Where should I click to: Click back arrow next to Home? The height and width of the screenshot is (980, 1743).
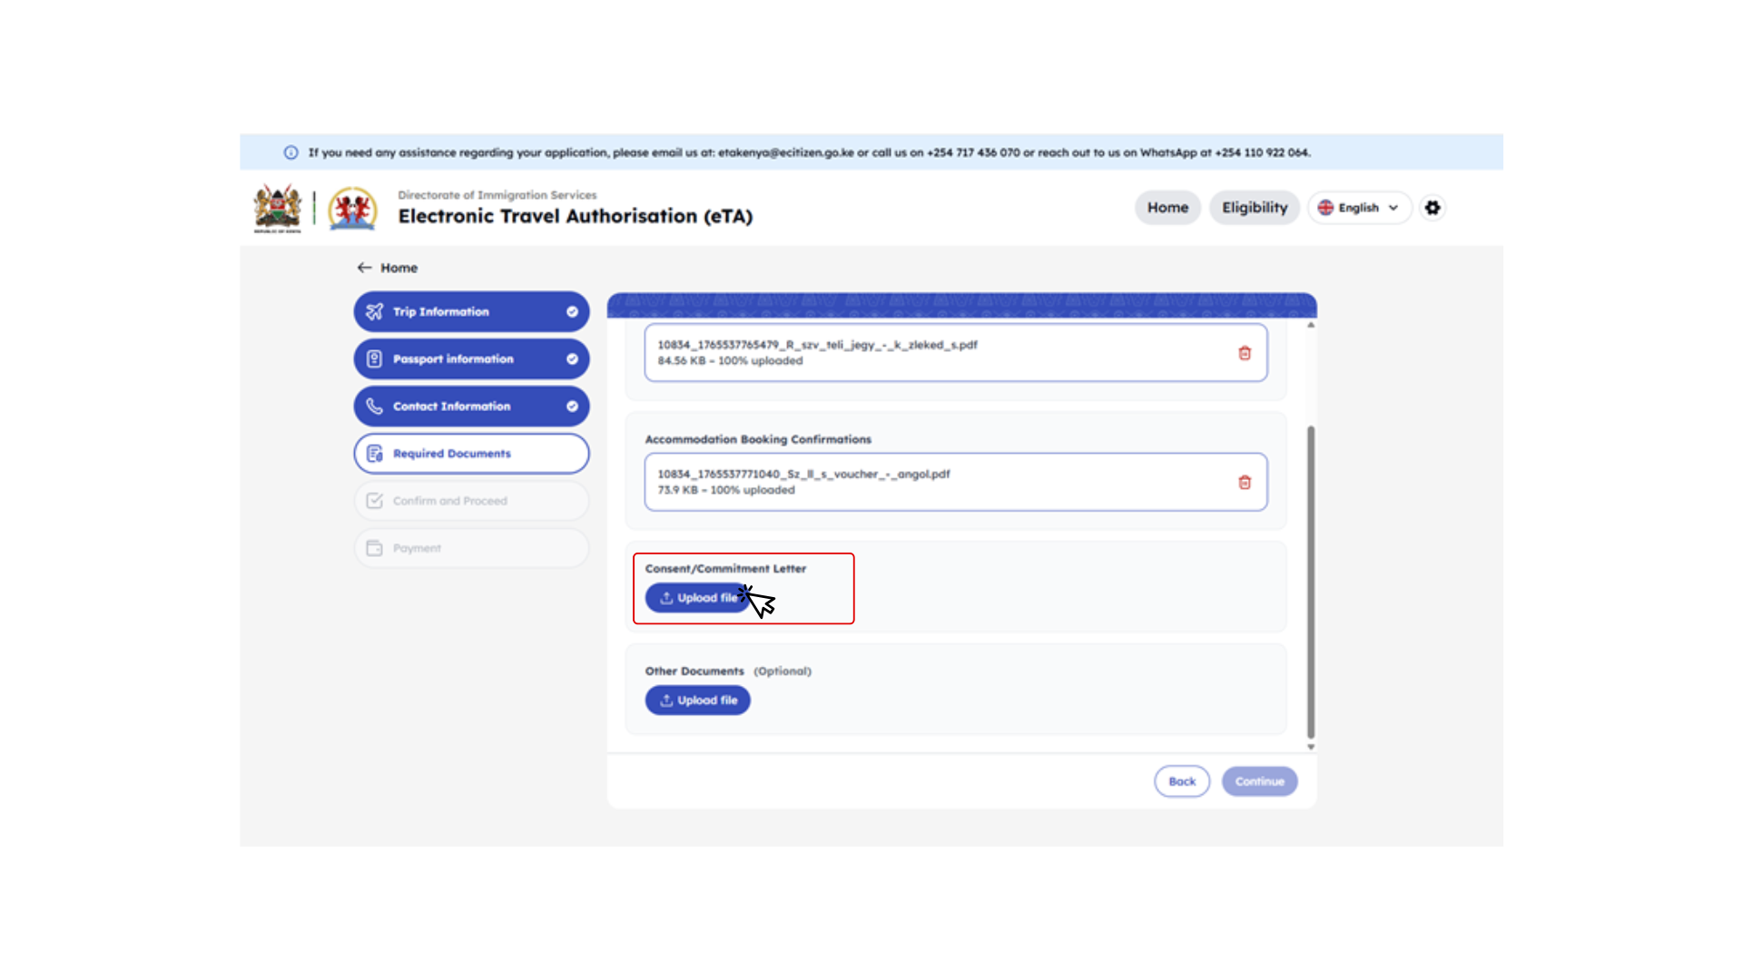click(x=364, y=268)
